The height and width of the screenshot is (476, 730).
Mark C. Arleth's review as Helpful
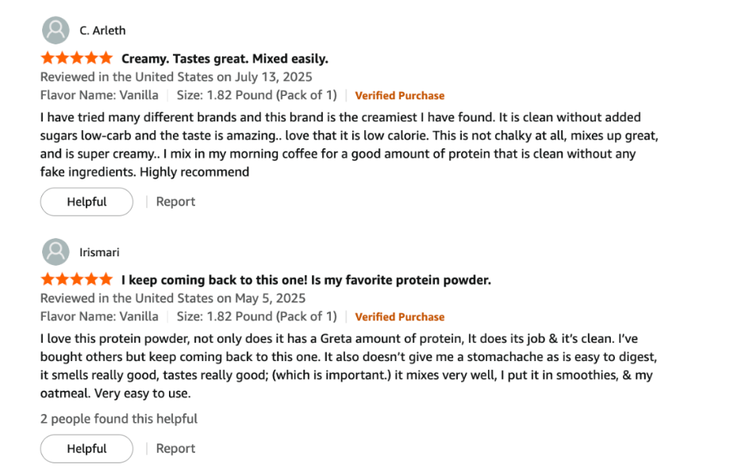pyautogui.click(x=86, y=202)
